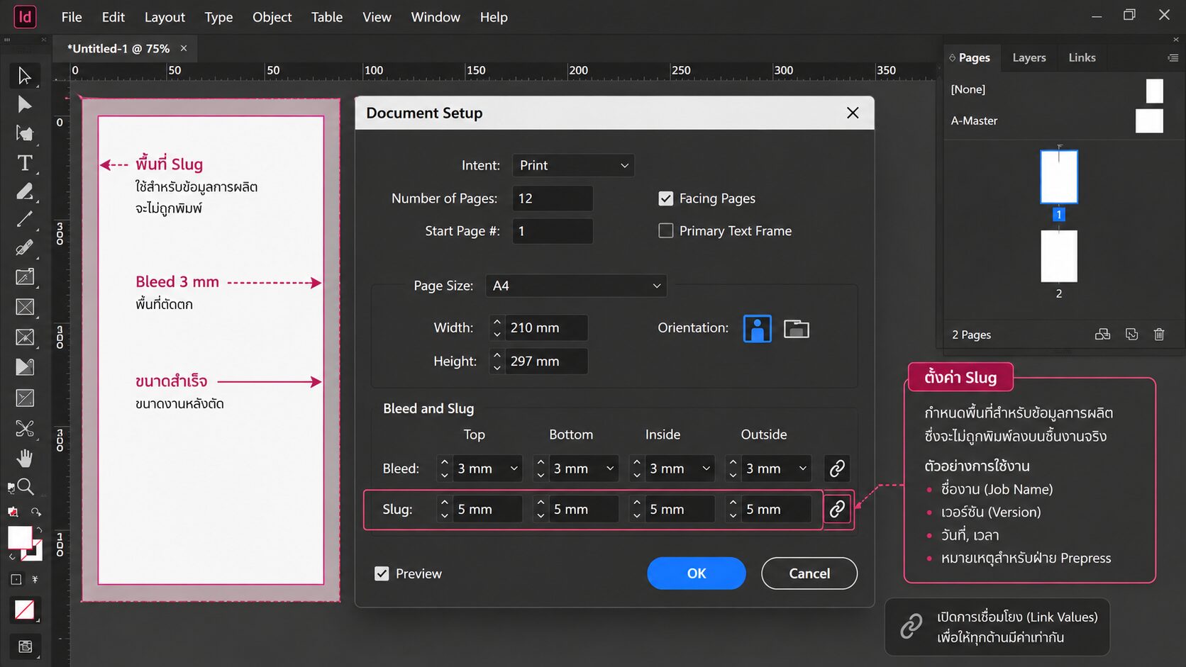Click the default fill and stroke icon

(x=13, y=512)
